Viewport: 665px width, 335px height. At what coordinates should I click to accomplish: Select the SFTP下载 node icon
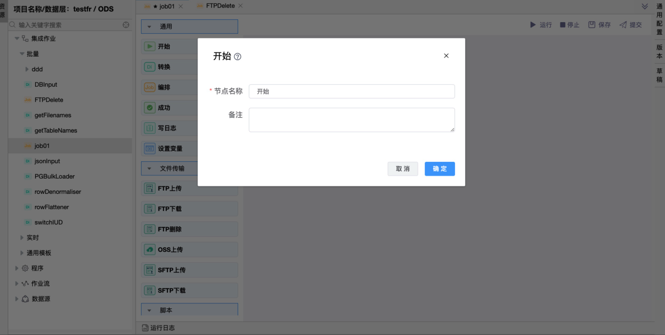pos(150,290)
